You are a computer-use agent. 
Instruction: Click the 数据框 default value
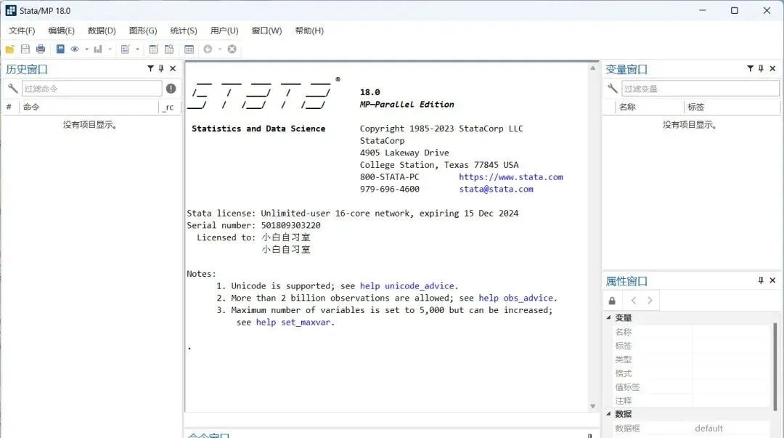[709, 428]
